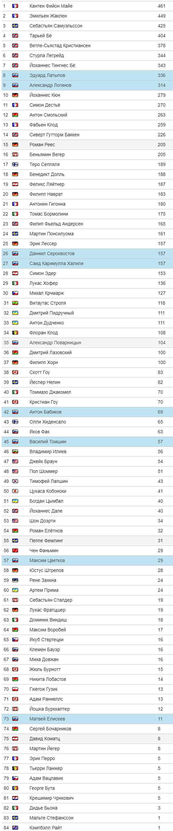Image resolution: width=173 pixels, height=831 pixels.
Task: Open Йоханнес Тингнес Бё profile link
Action: point(52,65)
